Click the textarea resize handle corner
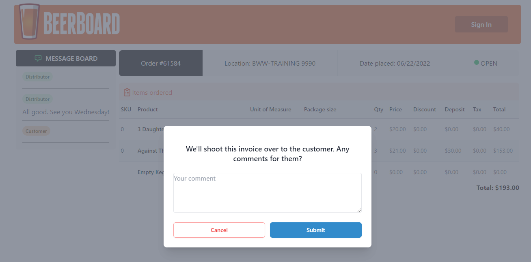This screenshot has height=262, width=531. pyautogui.click(x=359, y=209)
